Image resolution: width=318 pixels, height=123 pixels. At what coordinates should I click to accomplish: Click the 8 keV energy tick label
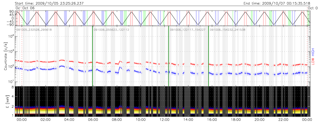point(12,87)
